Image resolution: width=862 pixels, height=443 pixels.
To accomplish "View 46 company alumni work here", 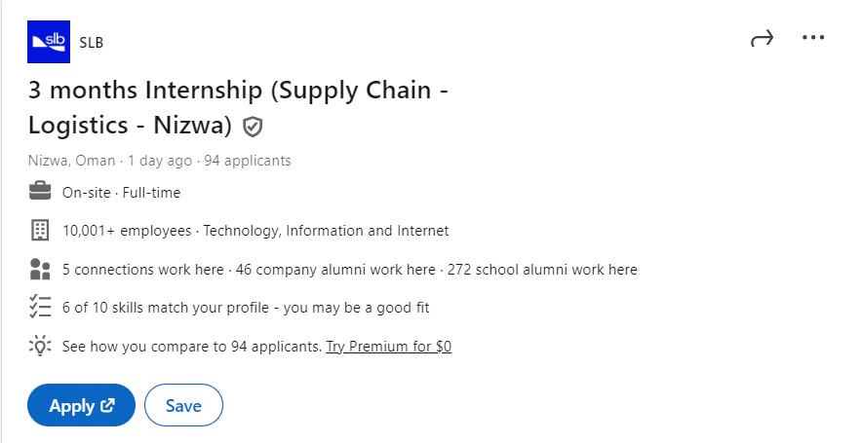I will 335,270.
